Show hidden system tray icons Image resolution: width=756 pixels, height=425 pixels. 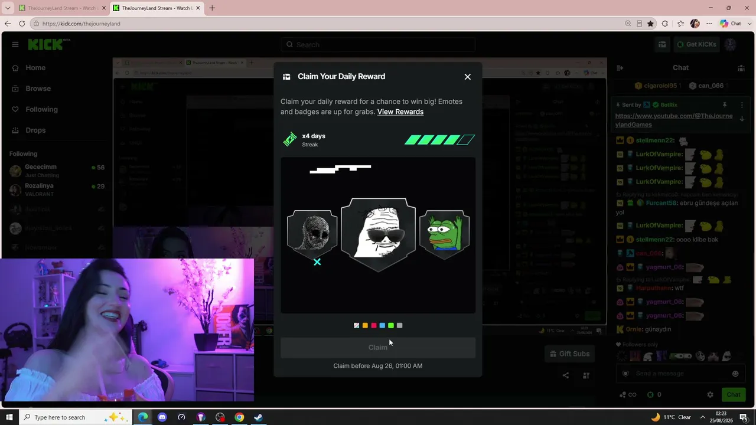point(703,417)
